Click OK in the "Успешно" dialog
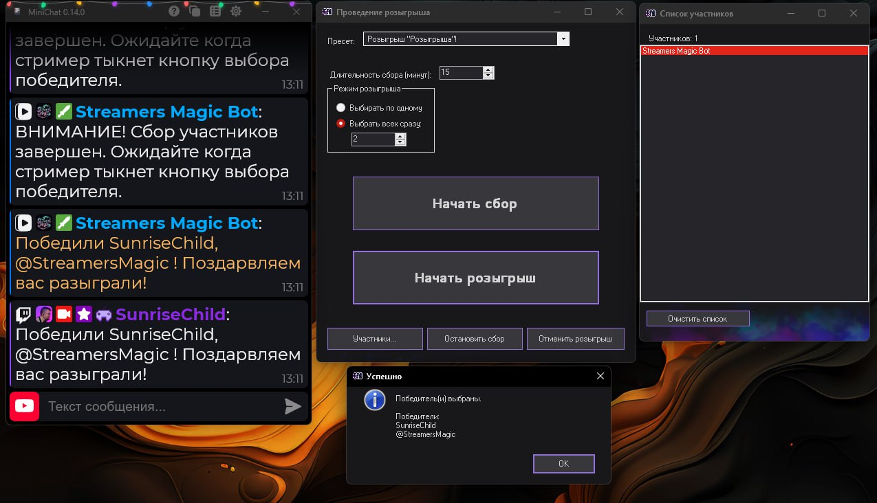 pos(563,464)
